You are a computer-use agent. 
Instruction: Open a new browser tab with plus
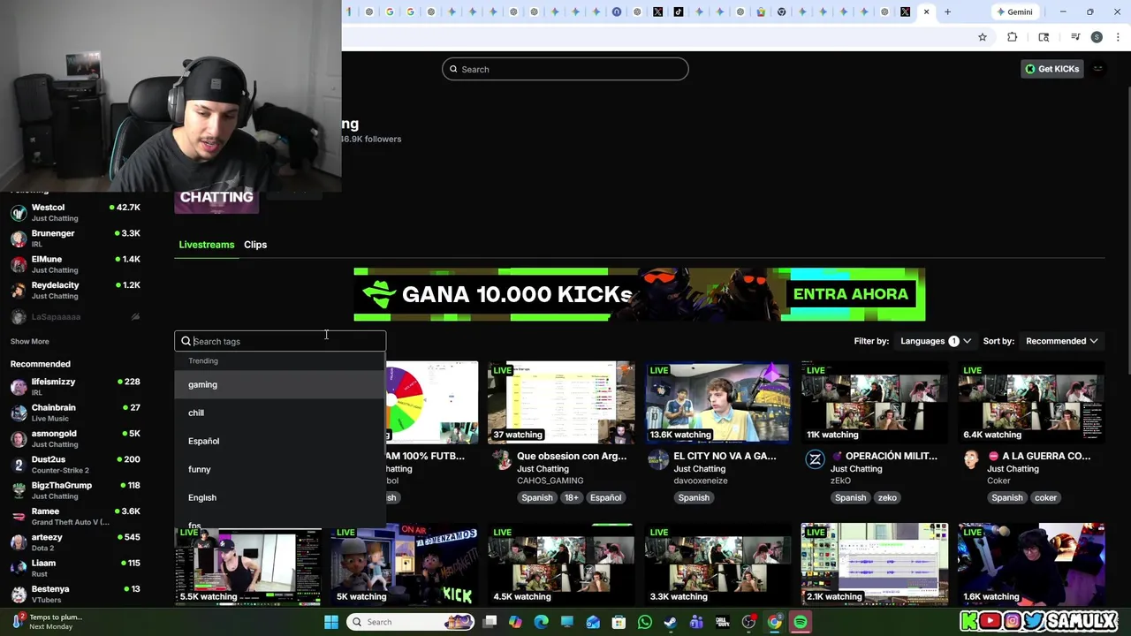click(x=947, y=11)
